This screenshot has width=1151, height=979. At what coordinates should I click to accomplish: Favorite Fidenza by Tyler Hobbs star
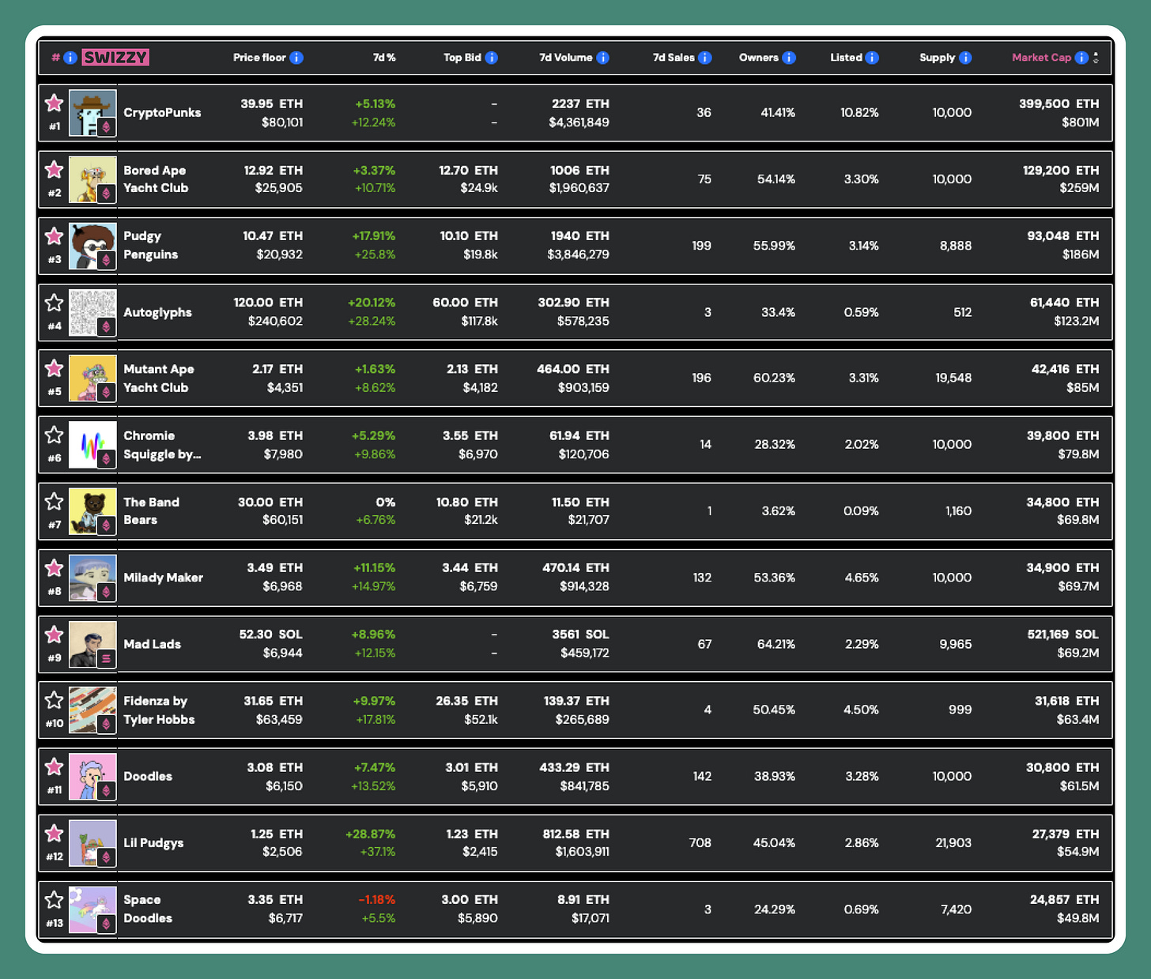[54, 700]
